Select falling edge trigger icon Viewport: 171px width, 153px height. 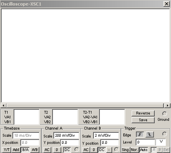tap(150, 135)
